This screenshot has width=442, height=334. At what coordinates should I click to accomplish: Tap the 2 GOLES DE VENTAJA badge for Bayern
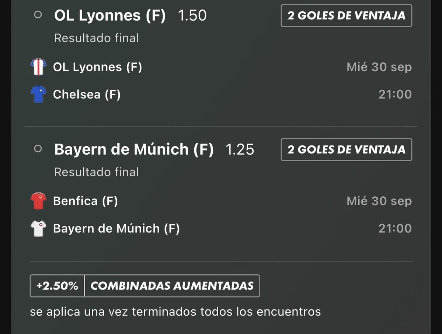(x=347, y=150)
